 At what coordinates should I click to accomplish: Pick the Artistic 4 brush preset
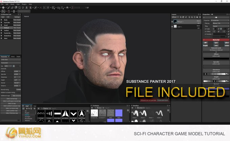coord(159,114)
